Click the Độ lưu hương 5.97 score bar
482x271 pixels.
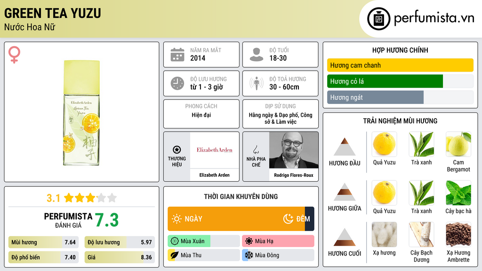click(x=120, y=242)
